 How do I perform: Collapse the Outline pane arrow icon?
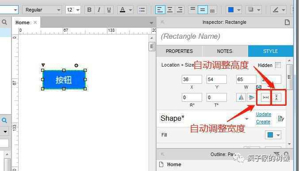click(x=162, y=154)
